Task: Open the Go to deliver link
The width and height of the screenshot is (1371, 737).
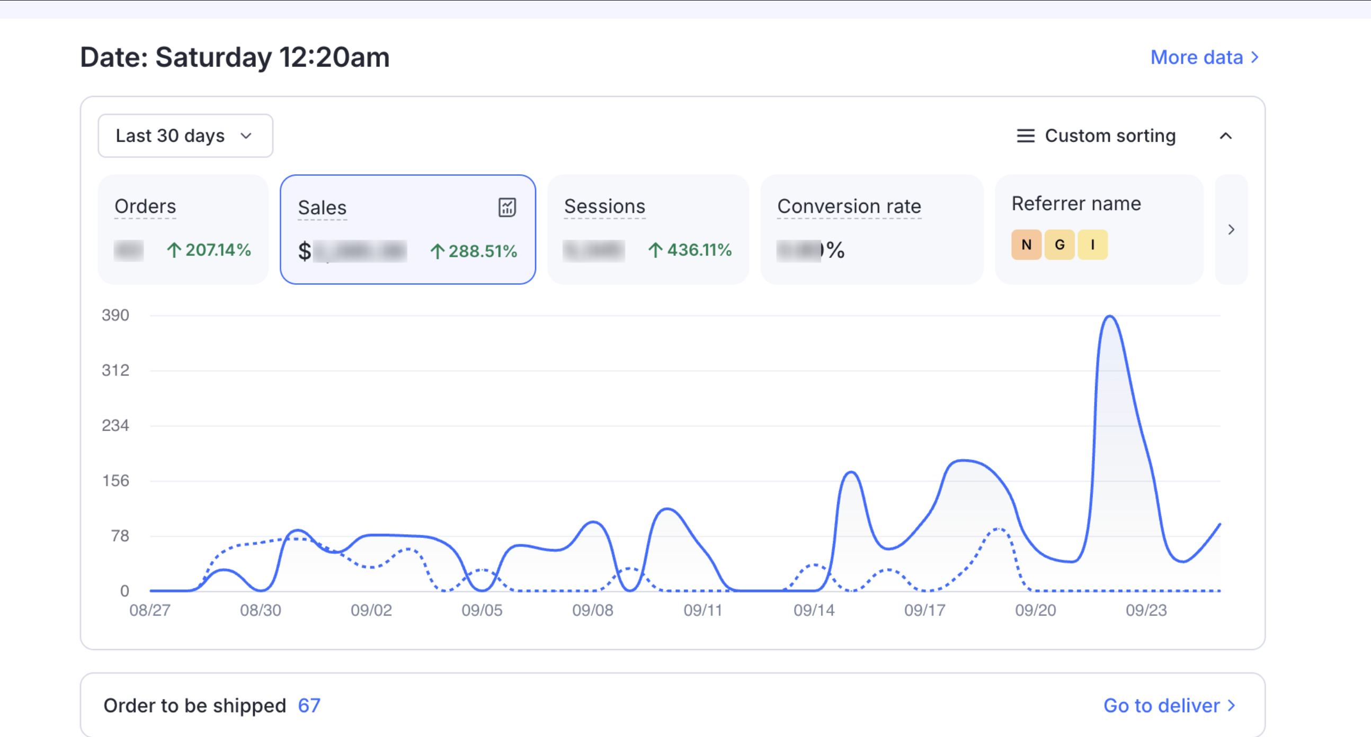Action: pyautogui.click(x=1169, y=706)
